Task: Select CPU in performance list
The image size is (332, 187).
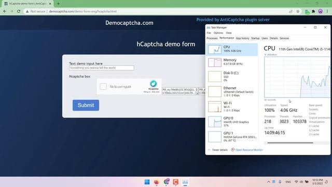Action: tap(232, 49)
